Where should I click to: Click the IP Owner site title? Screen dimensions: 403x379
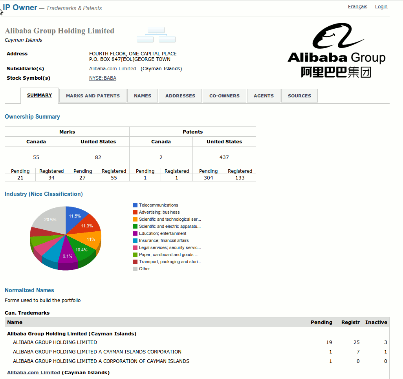(20, 7)
